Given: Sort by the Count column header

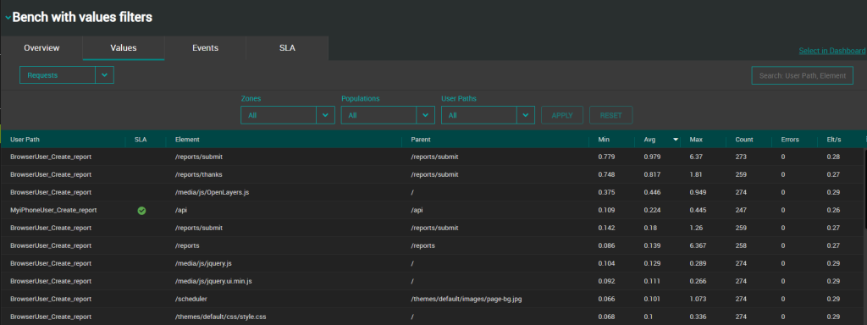Looking at the screenshot, I should coord(743,140).
